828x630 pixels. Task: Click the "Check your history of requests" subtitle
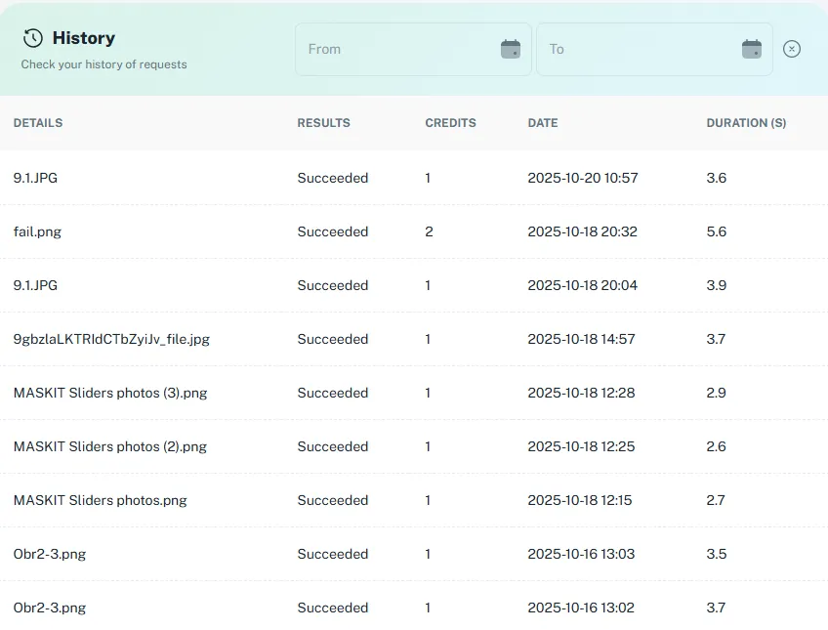pyautogui.click(x=104, y=64)
